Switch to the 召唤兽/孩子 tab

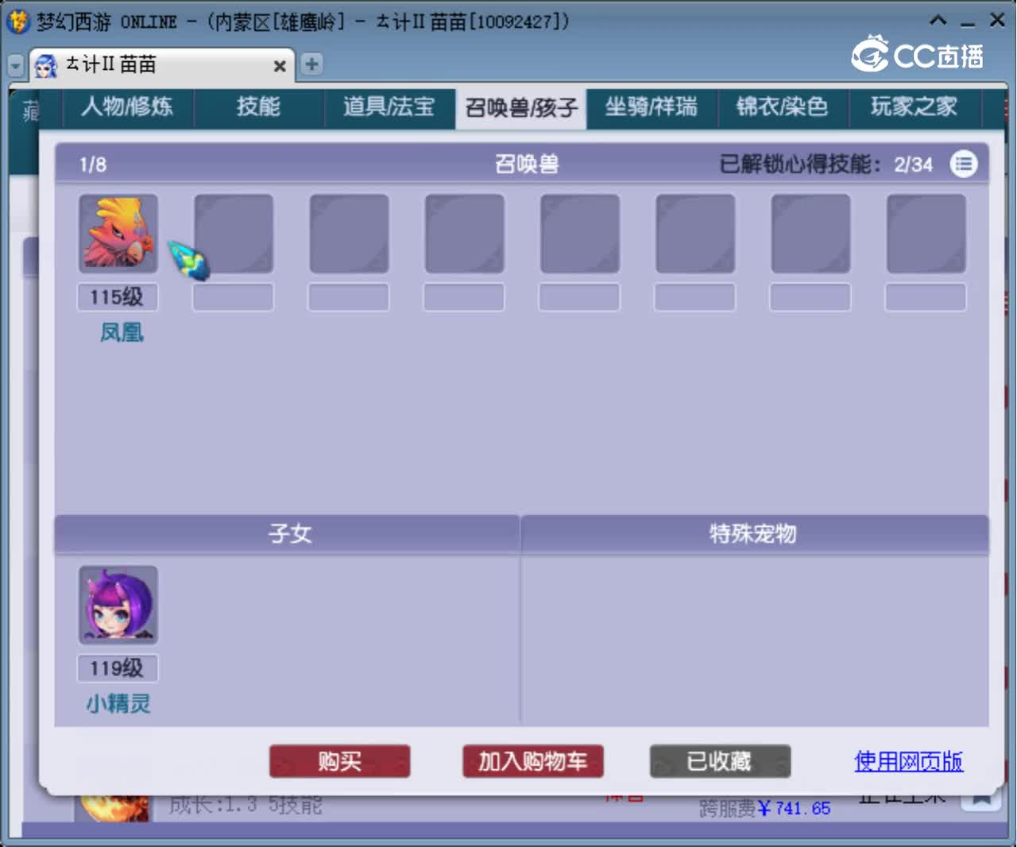(521, 108)
